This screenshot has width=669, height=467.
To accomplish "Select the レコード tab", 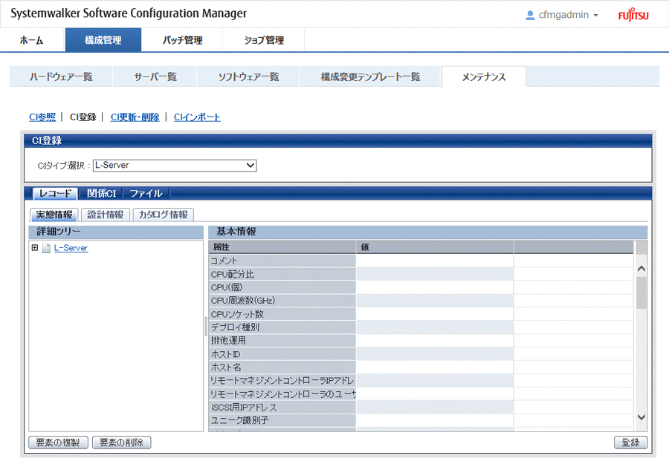I will coord(56,194).
